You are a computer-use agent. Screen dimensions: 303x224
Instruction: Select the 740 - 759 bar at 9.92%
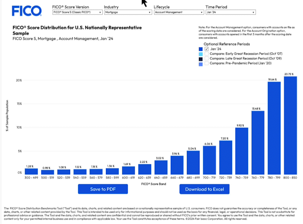[242, 151]
